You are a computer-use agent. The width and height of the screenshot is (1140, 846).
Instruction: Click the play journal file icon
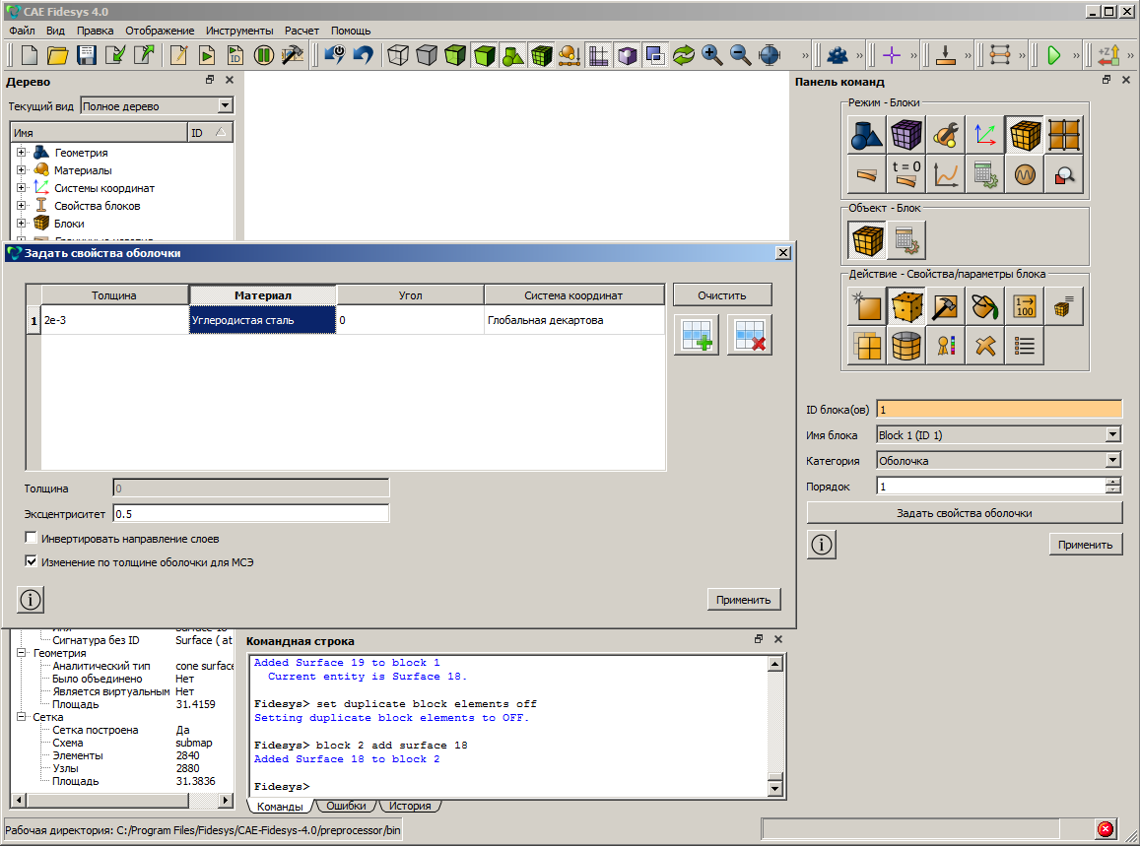tap(207, 55)
